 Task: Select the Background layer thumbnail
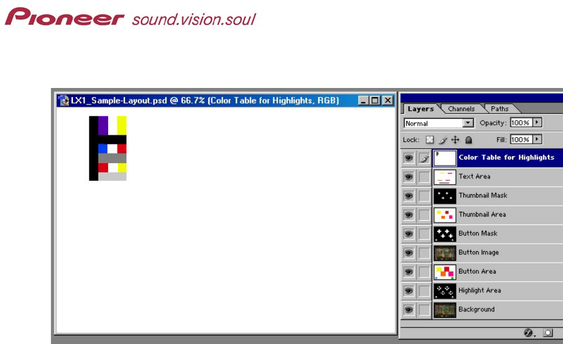[445, 310]
